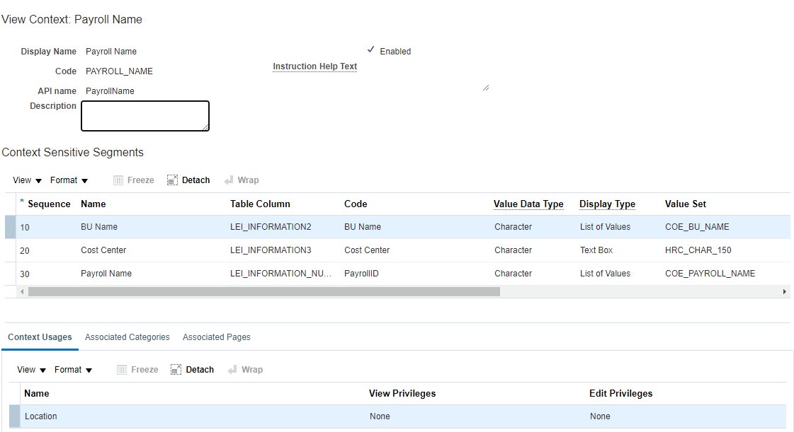The width and height of the screenshot is (794, 432).
Task: Open the Format menu in Context Sensitive Segments
Action: 69,180
